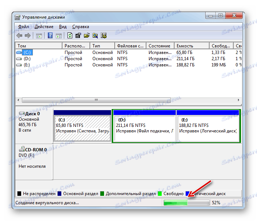257x221 pixels.
Task: Toggle the action pane toolbar icon
Action: [x=59, y=35]
